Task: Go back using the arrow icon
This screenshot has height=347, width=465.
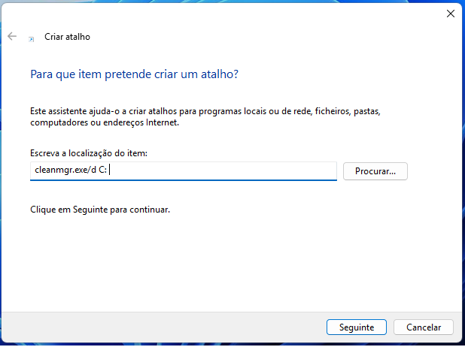Action: tap(12, 36)
